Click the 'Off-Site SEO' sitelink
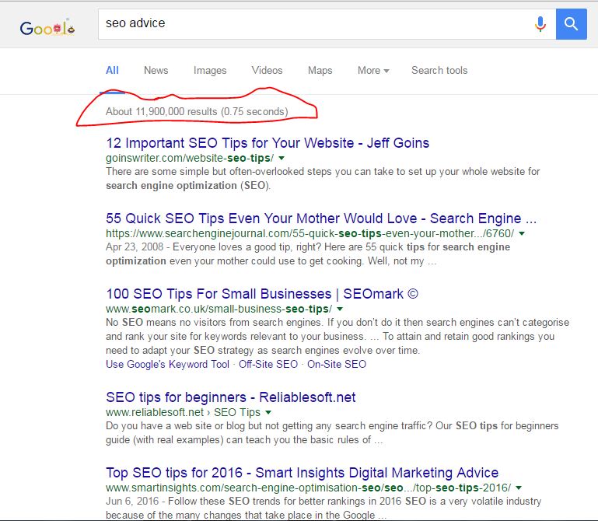Image resolution: width=598 pixels, height=521 pixels. (268, 364)
